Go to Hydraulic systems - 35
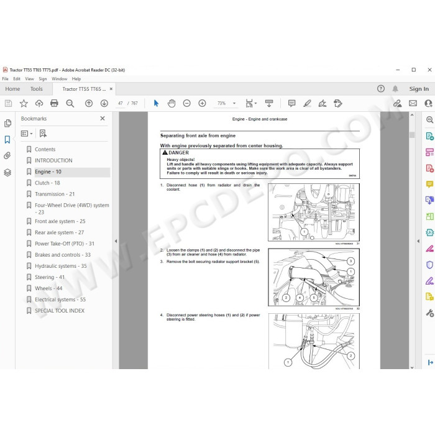Screen dimensions: 435x435 pos(61,266)
